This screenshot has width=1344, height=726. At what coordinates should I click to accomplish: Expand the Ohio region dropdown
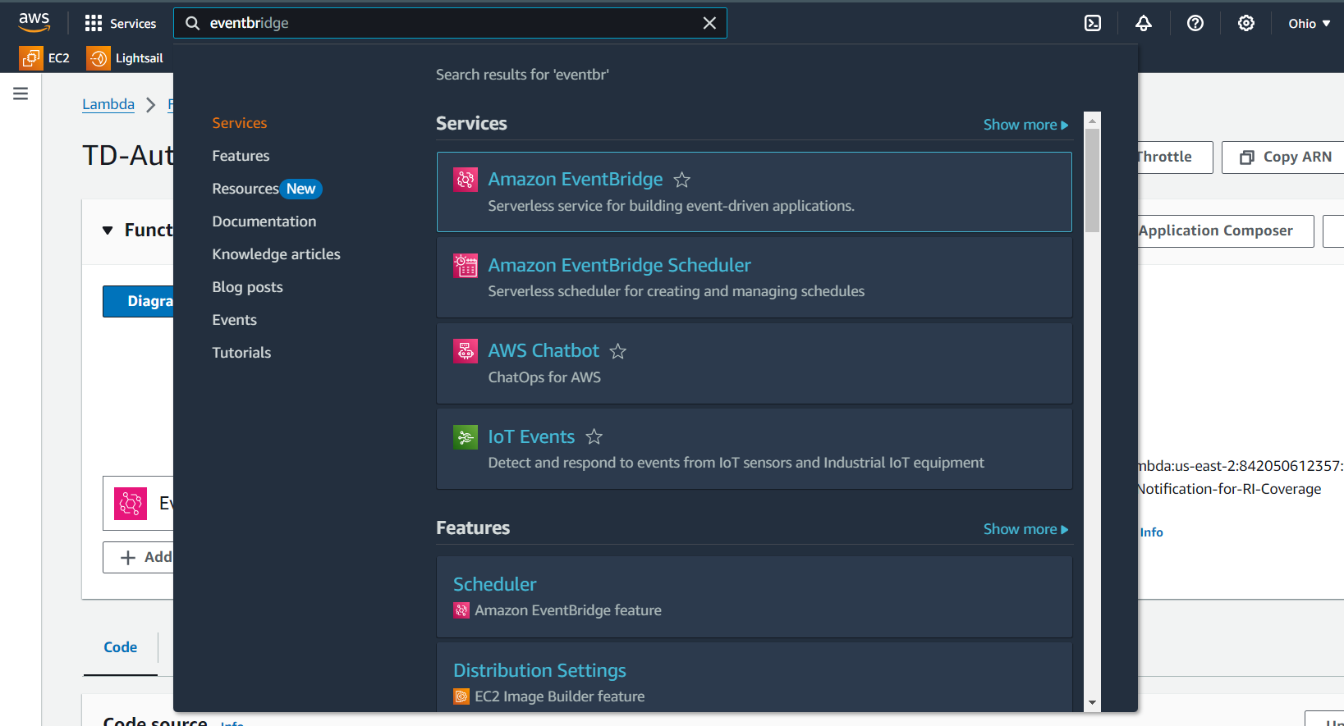[x=1310, y=23]
